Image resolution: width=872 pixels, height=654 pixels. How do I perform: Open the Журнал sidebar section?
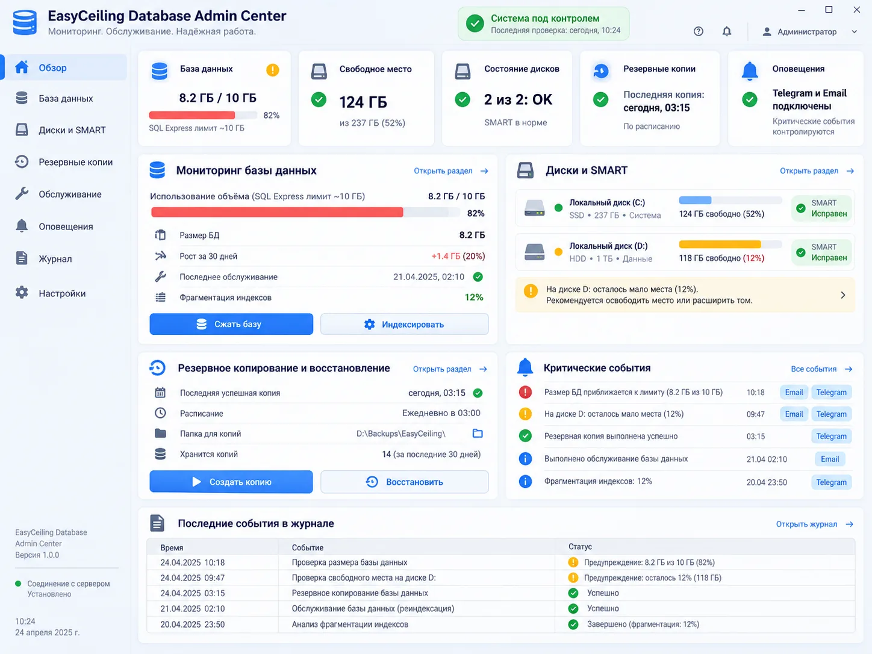(x=65, y=259)
